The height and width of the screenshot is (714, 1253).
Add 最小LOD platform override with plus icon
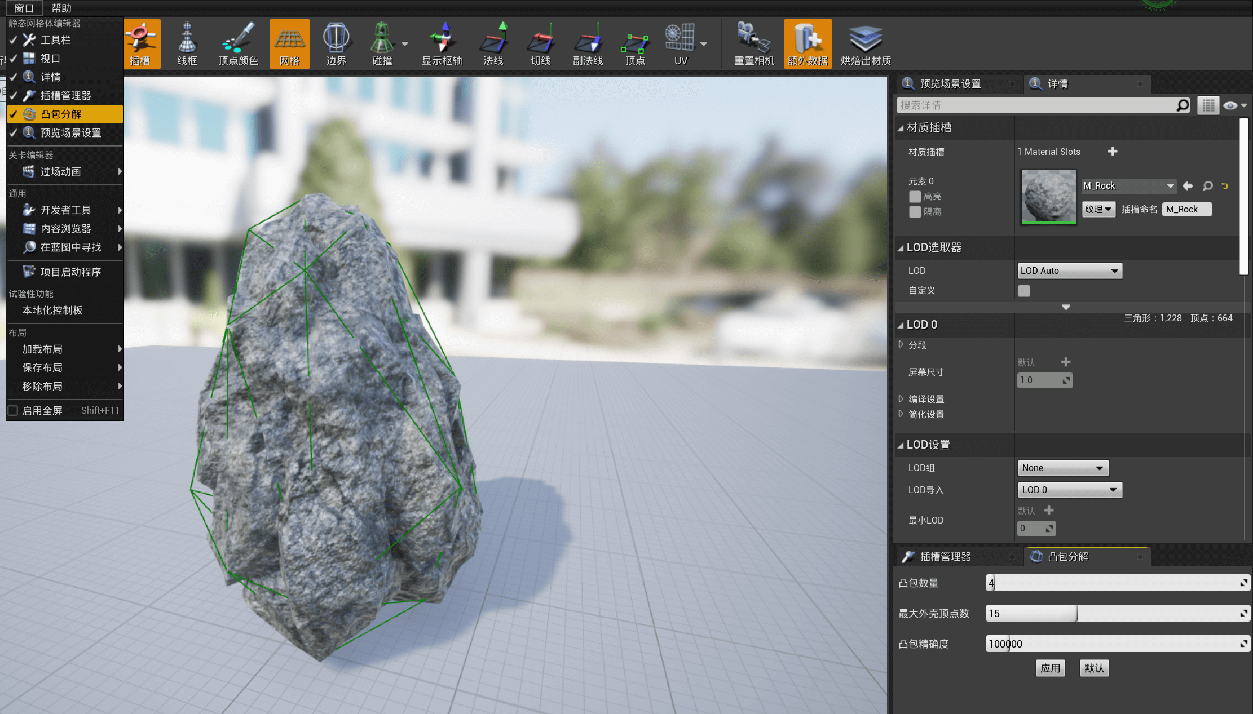click(x=1049, y=510)
